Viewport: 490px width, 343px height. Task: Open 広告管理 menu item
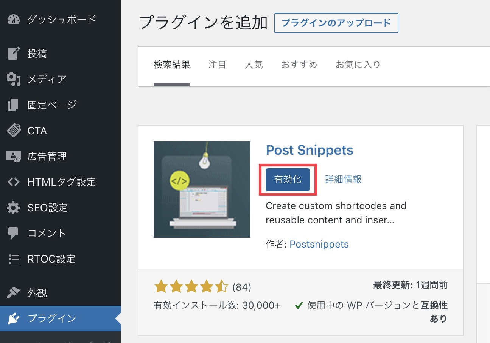(x=61, y=156)
